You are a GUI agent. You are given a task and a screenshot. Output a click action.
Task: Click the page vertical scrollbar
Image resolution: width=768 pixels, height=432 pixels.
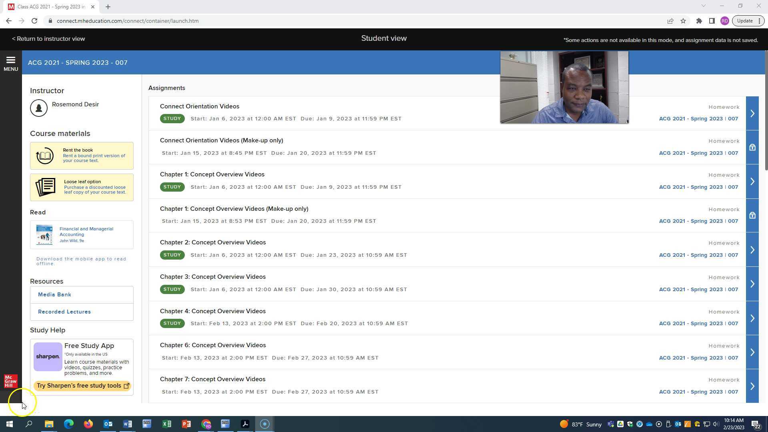click(766, 110)
